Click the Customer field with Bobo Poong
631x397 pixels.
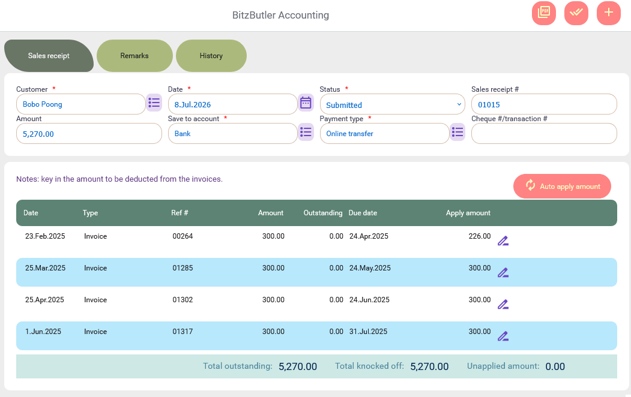pos(80,104)
